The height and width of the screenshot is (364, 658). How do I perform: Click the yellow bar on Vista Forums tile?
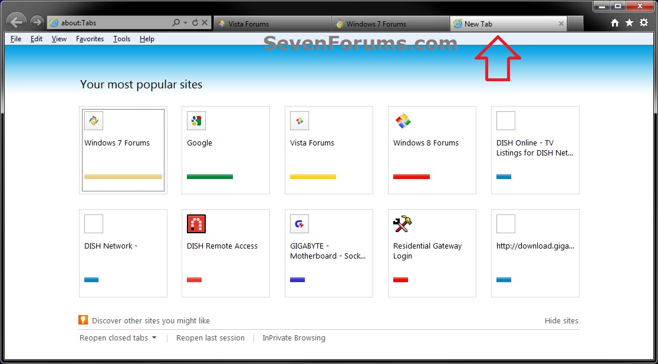(x=313, y=177)
